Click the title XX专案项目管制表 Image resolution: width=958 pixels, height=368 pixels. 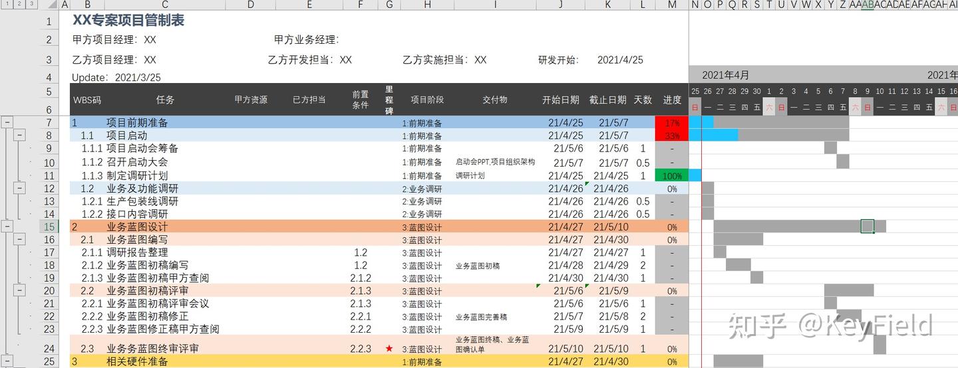128,21
